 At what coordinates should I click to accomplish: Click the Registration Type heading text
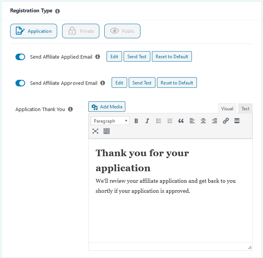tap(31, 11)
